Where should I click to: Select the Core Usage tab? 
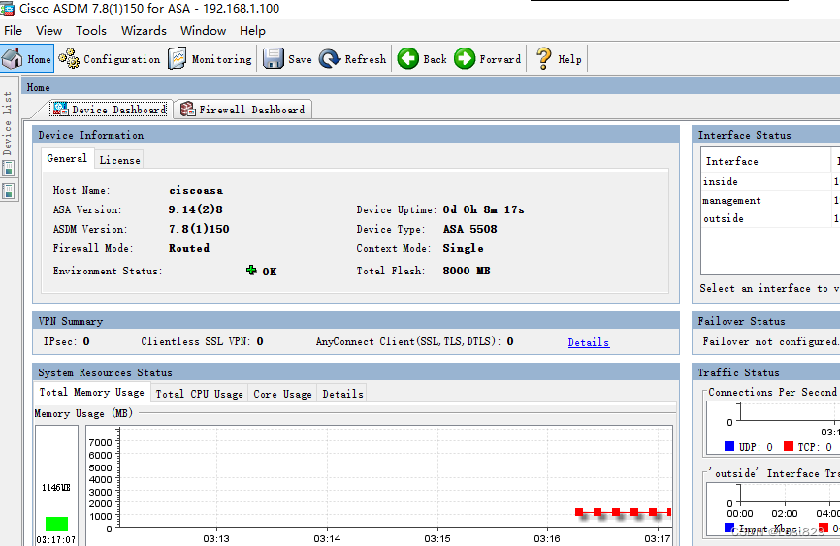pos(282,394)
